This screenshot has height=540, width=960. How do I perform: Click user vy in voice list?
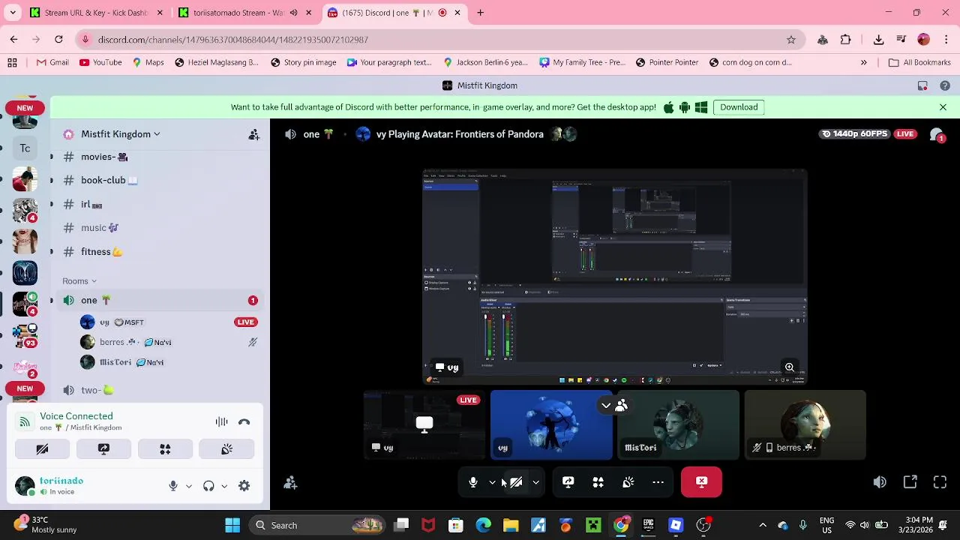point(169,322)
